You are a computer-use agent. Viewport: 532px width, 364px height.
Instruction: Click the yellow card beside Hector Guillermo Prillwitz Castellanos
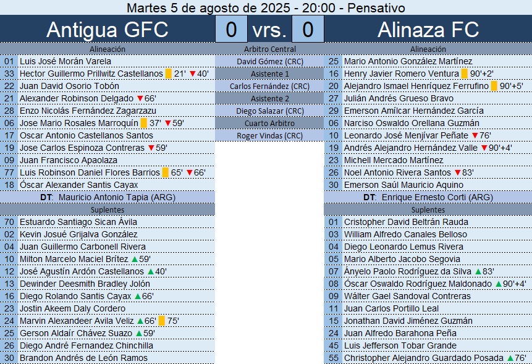168,74
